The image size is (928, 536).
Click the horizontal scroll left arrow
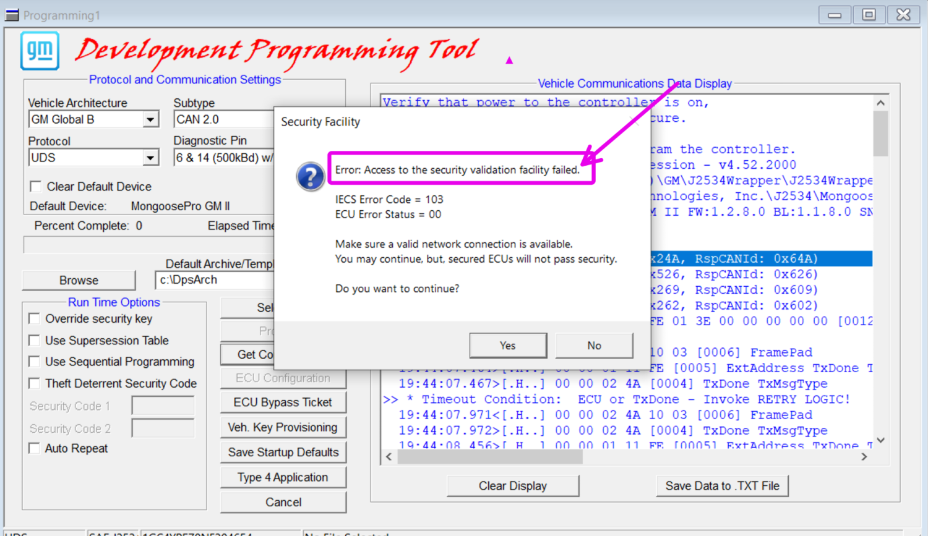(x=389, y=457)
